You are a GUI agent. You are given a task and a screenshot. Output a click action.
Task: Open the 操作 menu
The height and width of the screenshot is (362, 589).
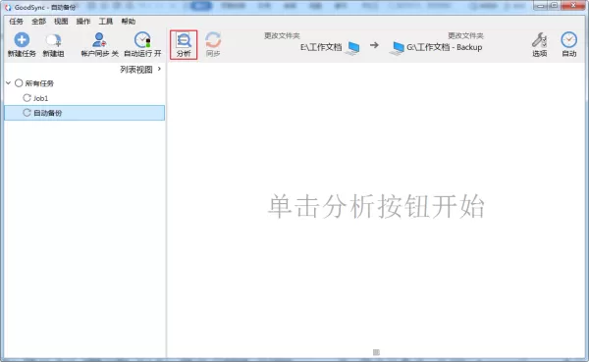pos(83,22)
